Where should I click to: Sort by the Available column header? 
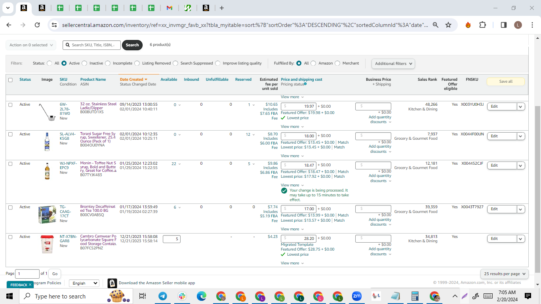[169, 80]
